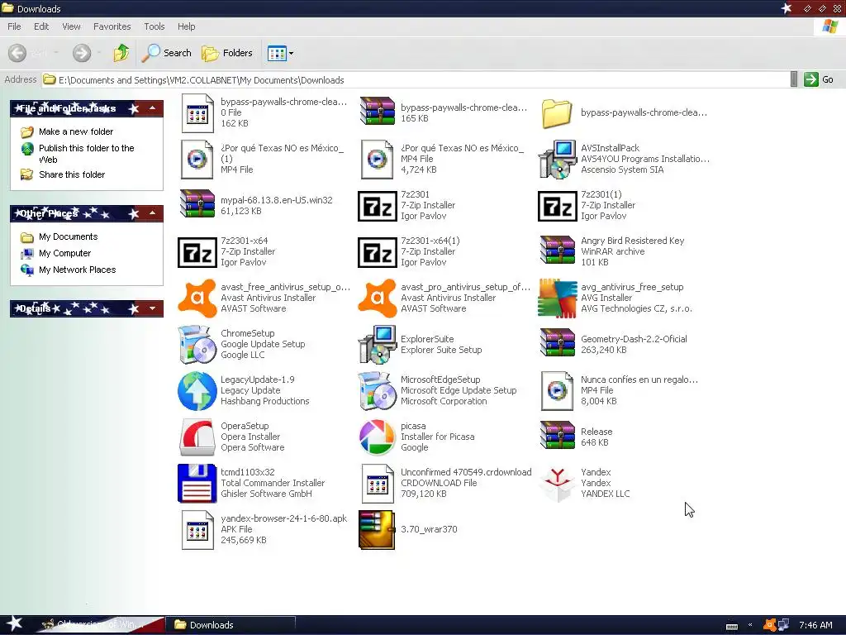The image size is (846, 635).
Task: Collapse the File and Folder Tasks panel
Action: pyautogui.click(x=153, y=108)
